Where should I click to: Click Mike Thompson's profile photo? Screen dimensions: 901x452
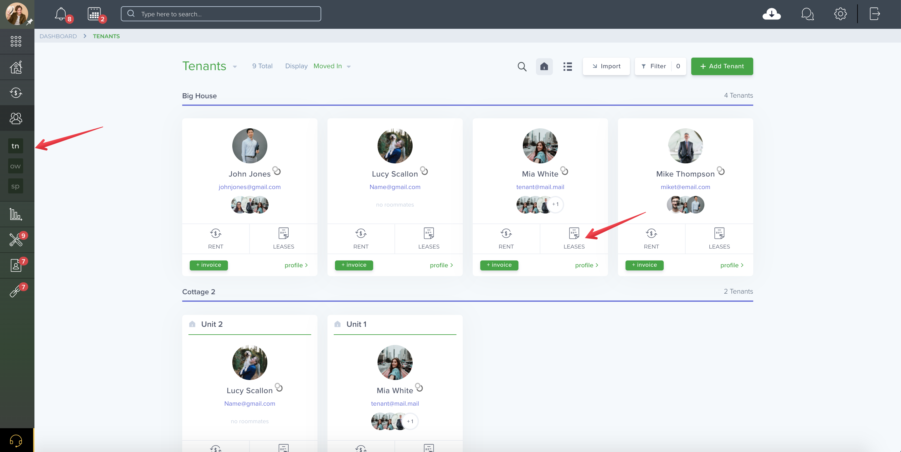coord(685,146)
